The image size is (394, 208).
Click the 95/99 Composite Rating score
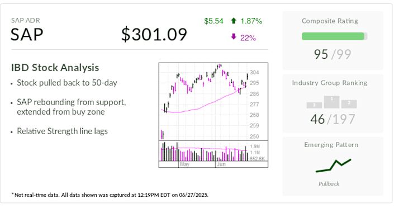(x=333, y=54)
